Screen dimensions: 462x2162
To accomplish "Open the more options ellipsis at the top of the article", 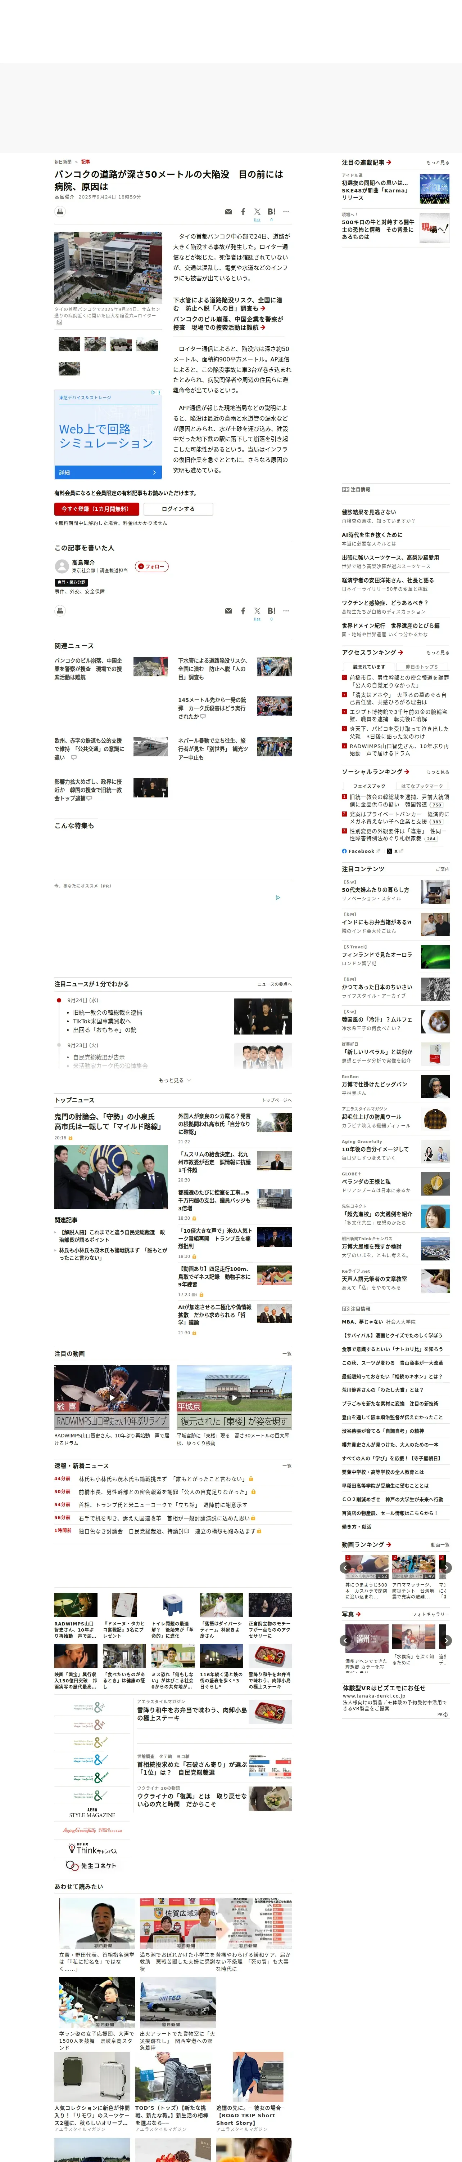I will pyautogui.click(x=286, y=212).
